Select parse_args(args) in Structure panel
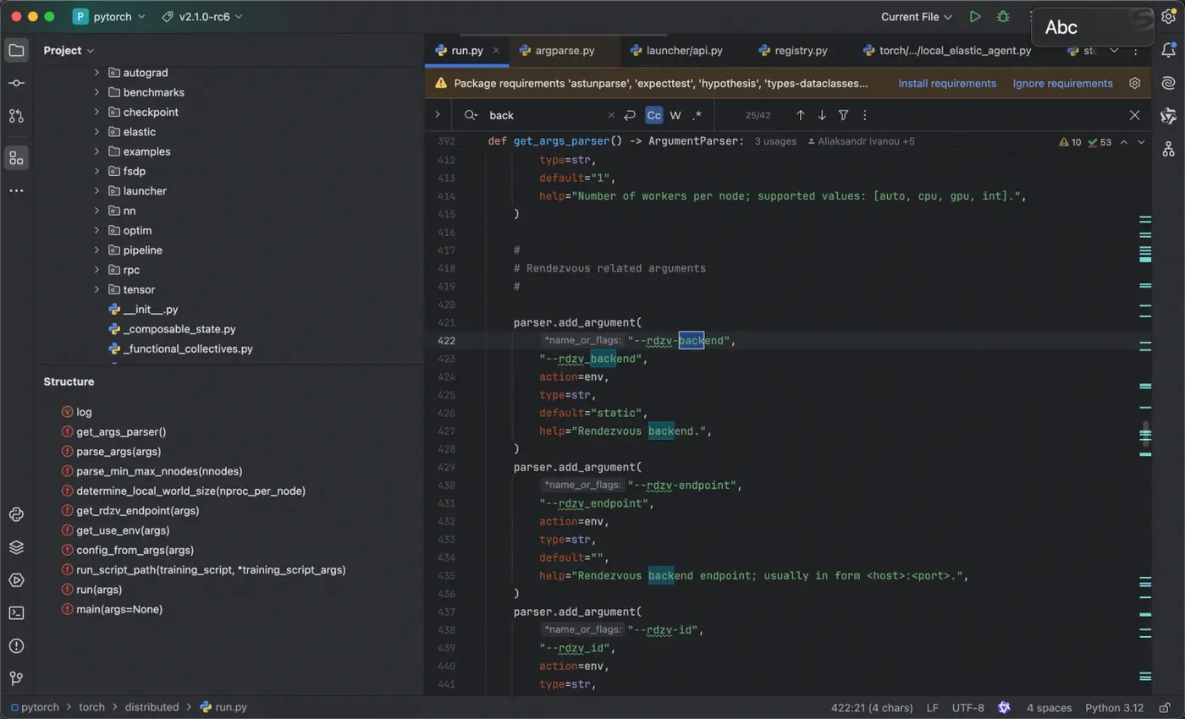The height and width of the screenshot is (719, 1185). point(118,451)
